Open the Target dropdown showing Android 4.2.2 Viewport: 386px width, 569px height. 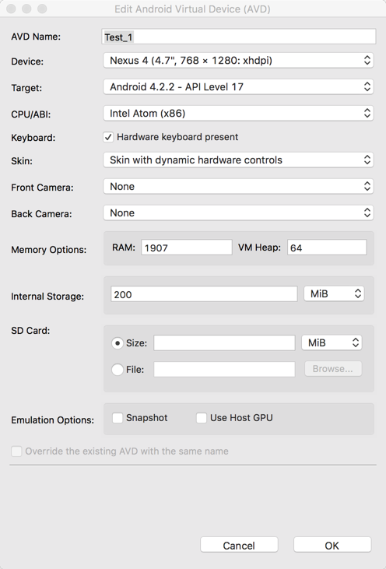pos(238,86)
